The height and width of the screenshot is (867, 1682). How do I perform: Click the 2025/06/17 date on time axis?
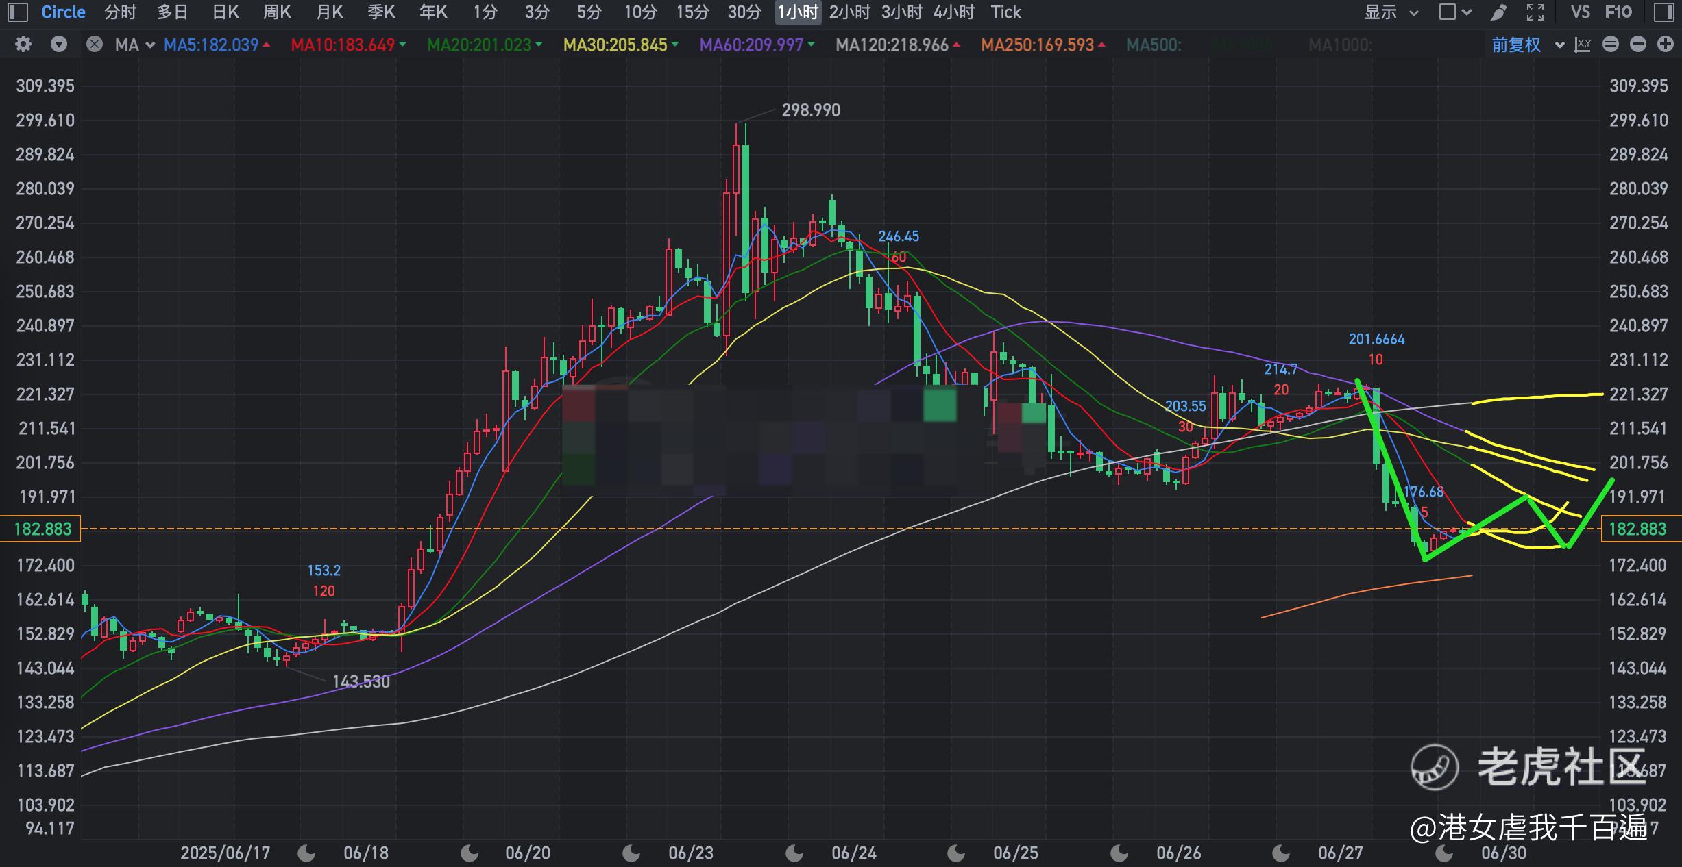click(225, 853)
